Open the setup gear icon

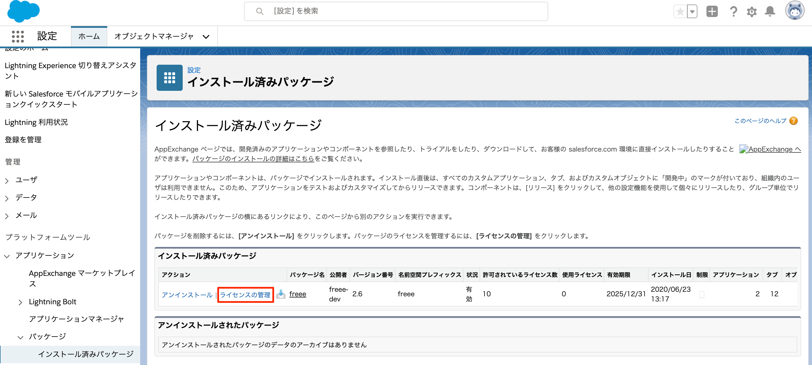[x=752, y=12]
